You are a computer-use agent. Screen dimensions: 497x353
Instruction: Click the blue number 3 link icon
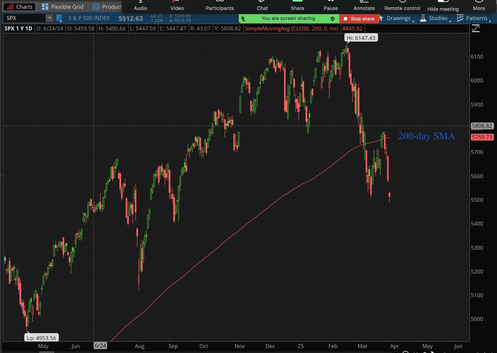[x=59, y=18]
